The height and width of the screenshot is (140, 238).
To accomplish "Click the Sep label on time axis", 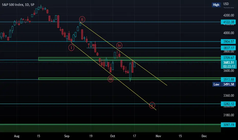I will tap(67, 136).
